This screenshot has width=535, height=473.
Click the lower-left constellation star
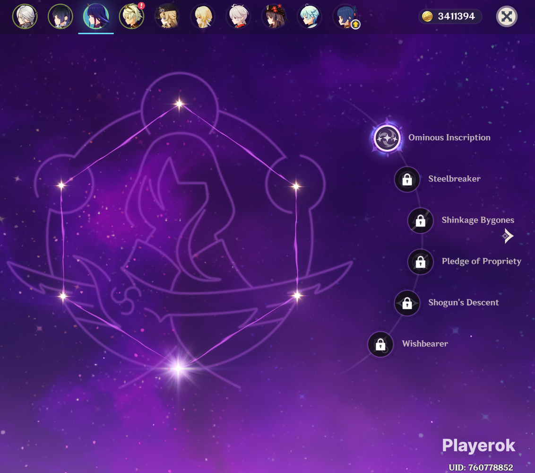[x=63, y=296]
